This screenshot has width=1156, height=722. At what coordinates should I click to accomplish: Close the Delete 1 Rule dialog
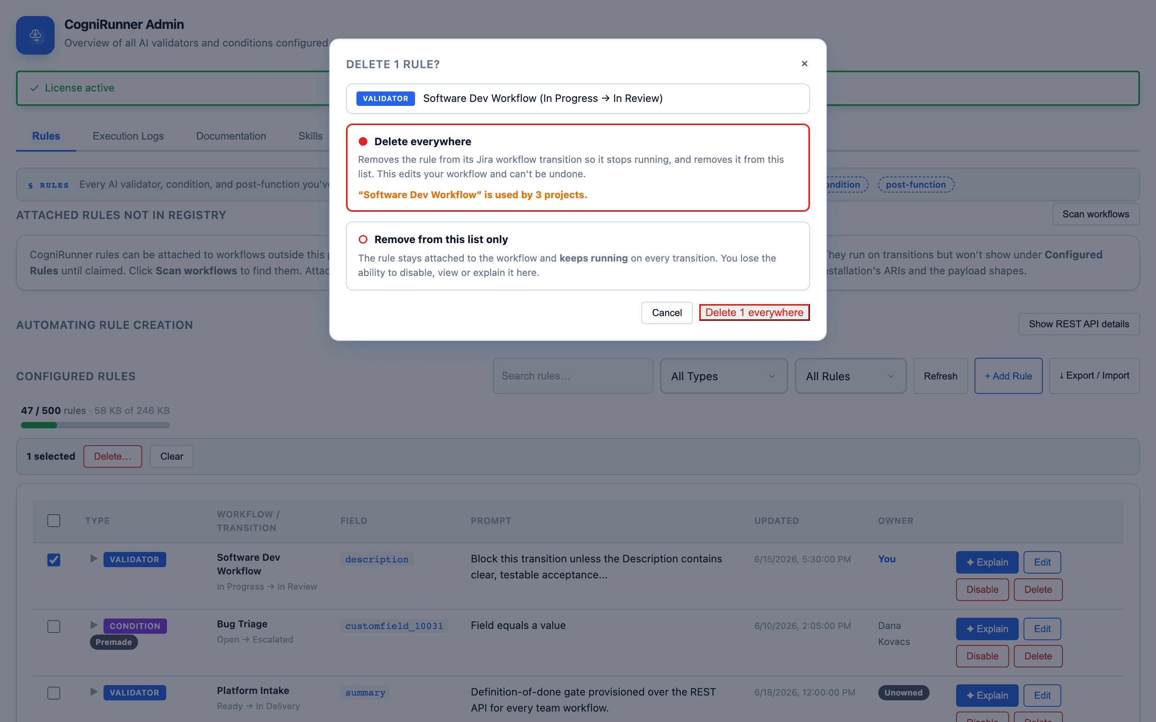[804, 63]
